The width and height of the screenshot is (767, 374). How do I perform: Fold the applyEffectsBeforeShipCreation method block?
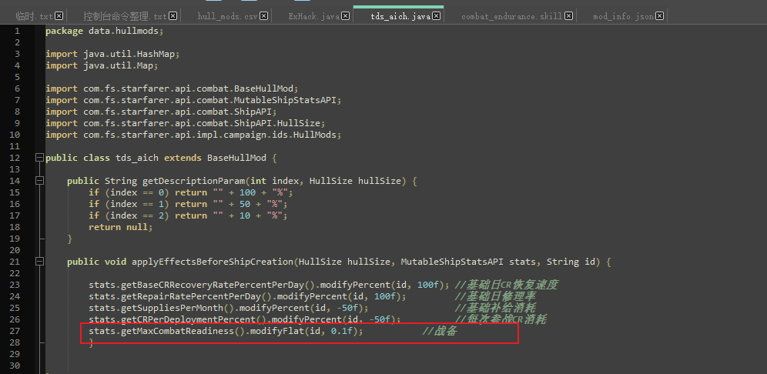click(x=39, y=262)
